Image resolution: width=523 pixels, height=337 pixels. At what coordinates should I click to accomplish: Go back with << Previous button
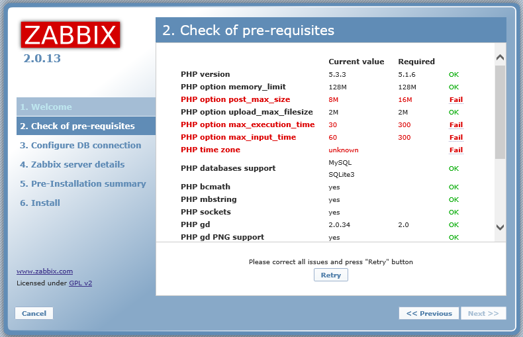428,313
